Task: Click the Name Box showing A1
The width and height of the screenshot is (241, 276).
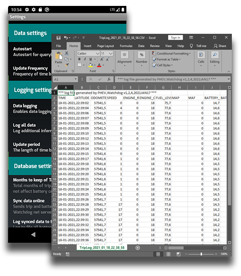Action: coord(65,79)
